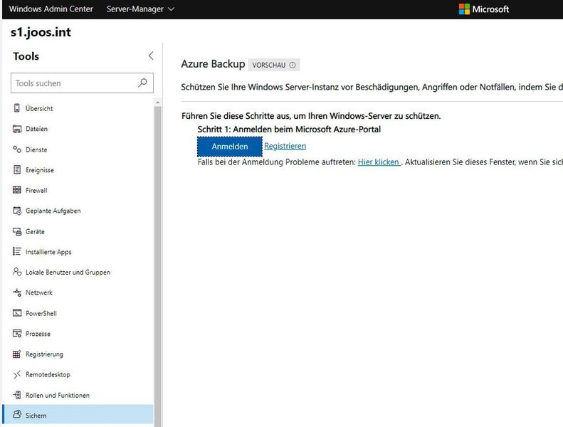563x427 pixels.
Task: Click the Installierte Apps label
Action: 48,252
